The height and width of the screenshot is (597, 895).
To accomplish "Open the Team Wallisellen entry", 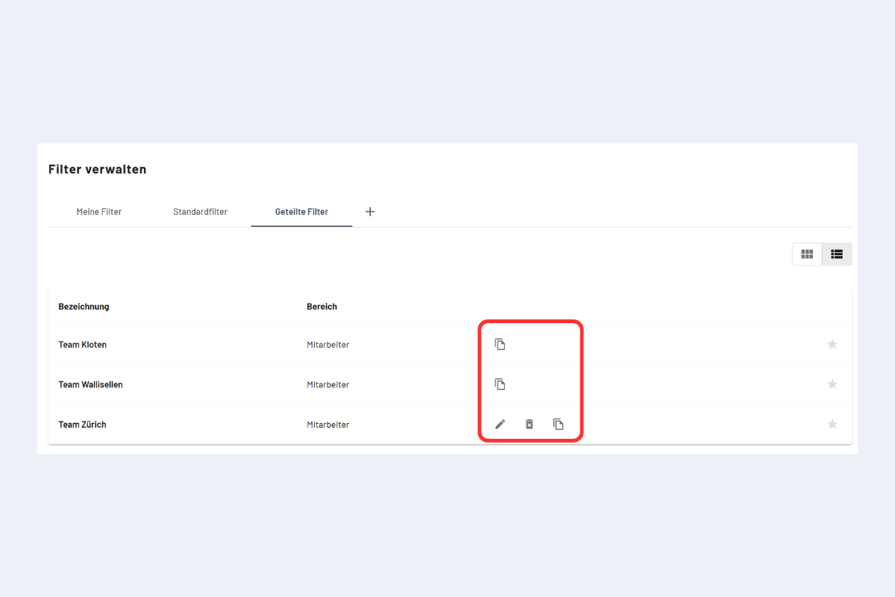I will click(90, 385).
